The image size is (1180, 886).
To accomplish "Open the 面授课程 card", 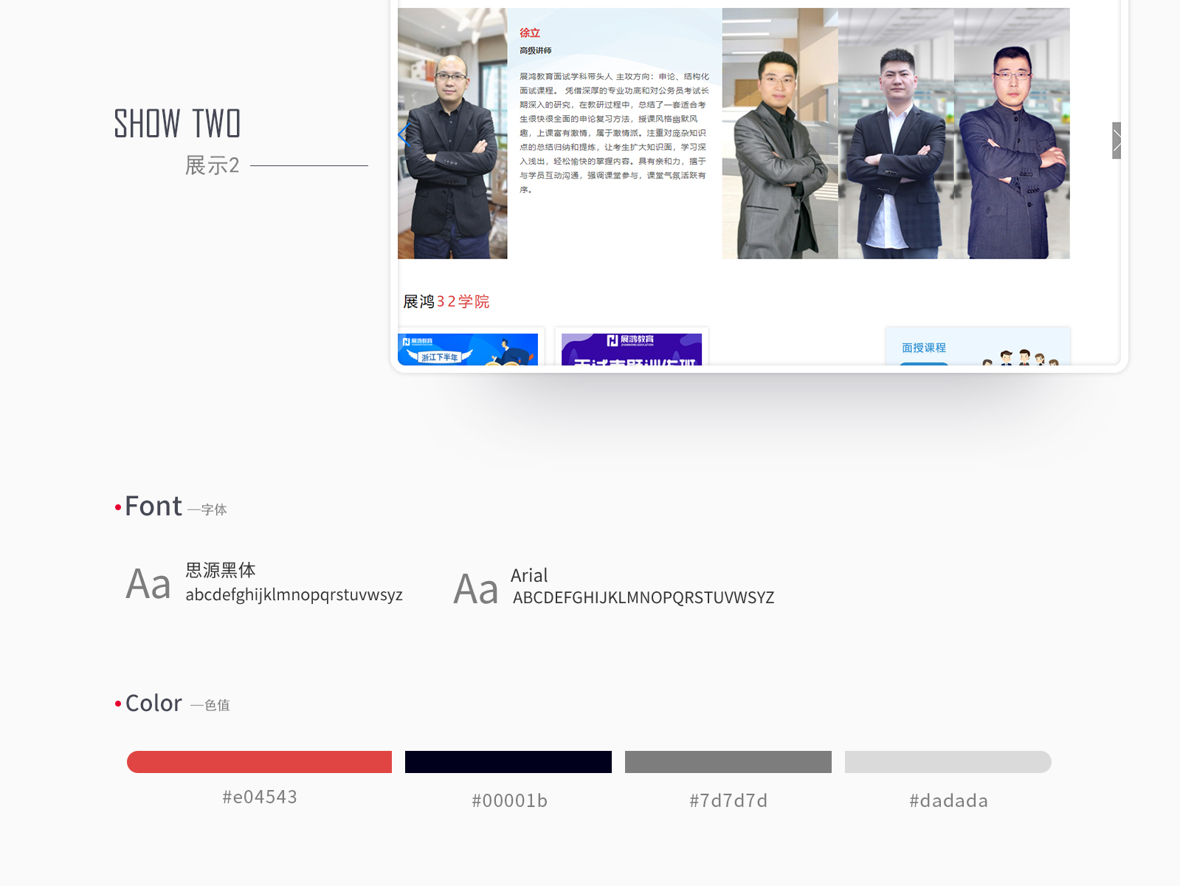I will (x=977, y=347).
